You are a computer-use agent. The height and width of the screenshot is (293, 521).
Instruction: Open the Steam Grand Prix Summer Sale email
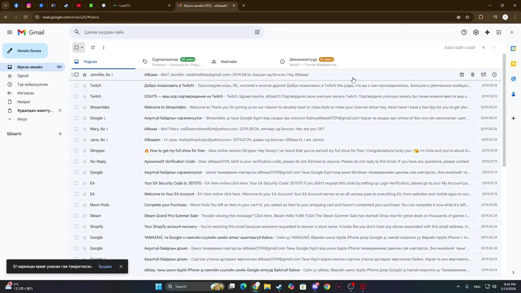click(x=285, y=216)
